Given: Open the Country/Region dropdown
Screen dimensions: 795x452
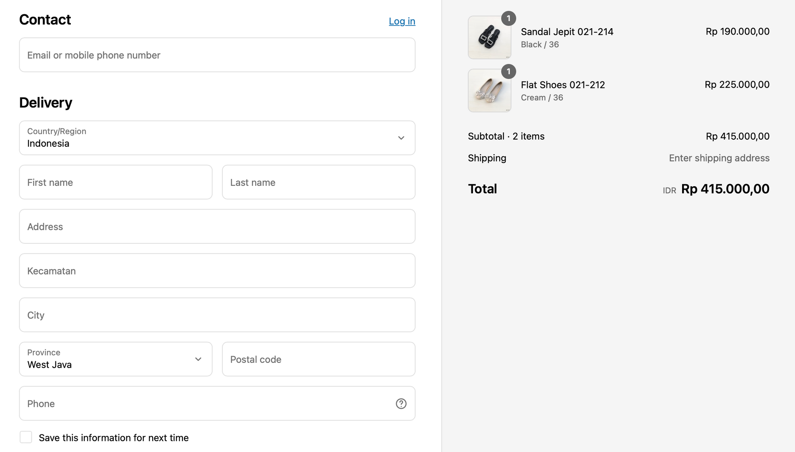Looking at the screenshot, I should [217, 138].
